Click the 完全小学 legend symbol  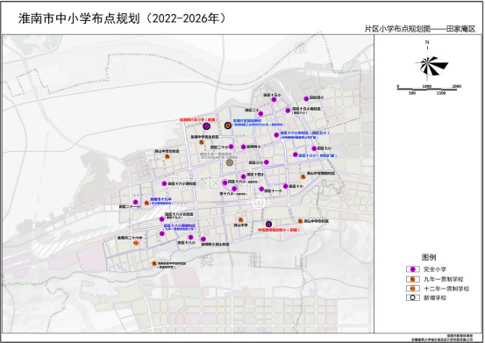coord(412,269)
